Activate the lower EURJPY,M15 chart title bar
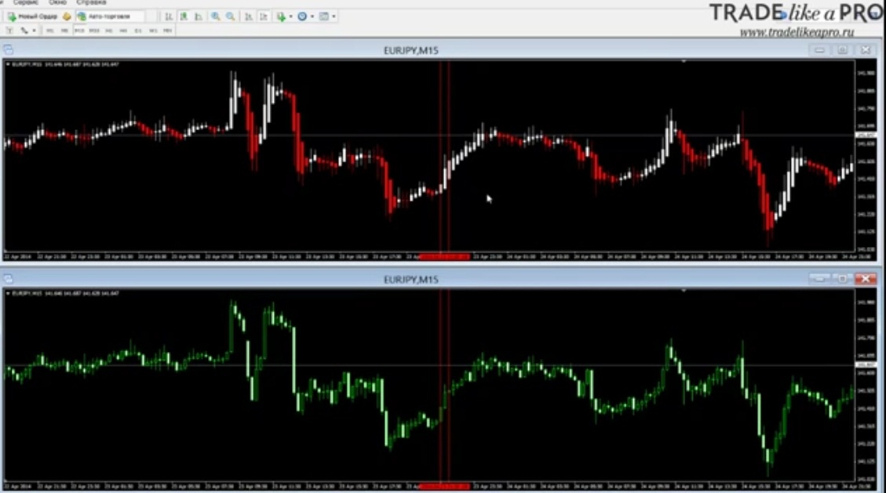 click(x=410, y=279)
